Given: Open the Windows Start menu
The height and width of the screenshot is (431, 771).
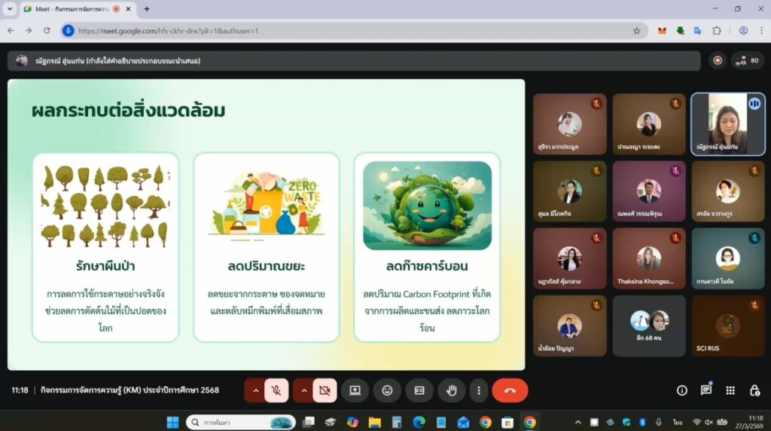Looking at the screenshot, I should 172,422.
